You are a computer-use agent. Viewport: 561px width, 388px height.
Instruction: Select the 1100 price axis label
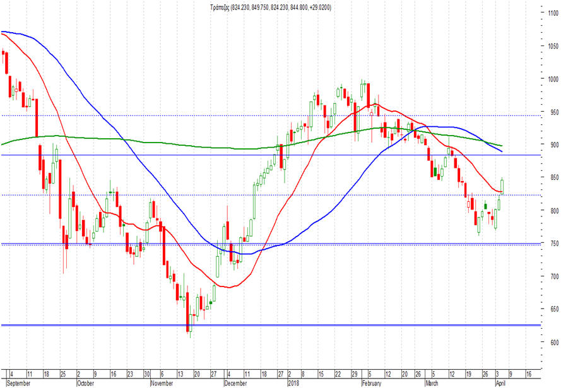[553, 13]
